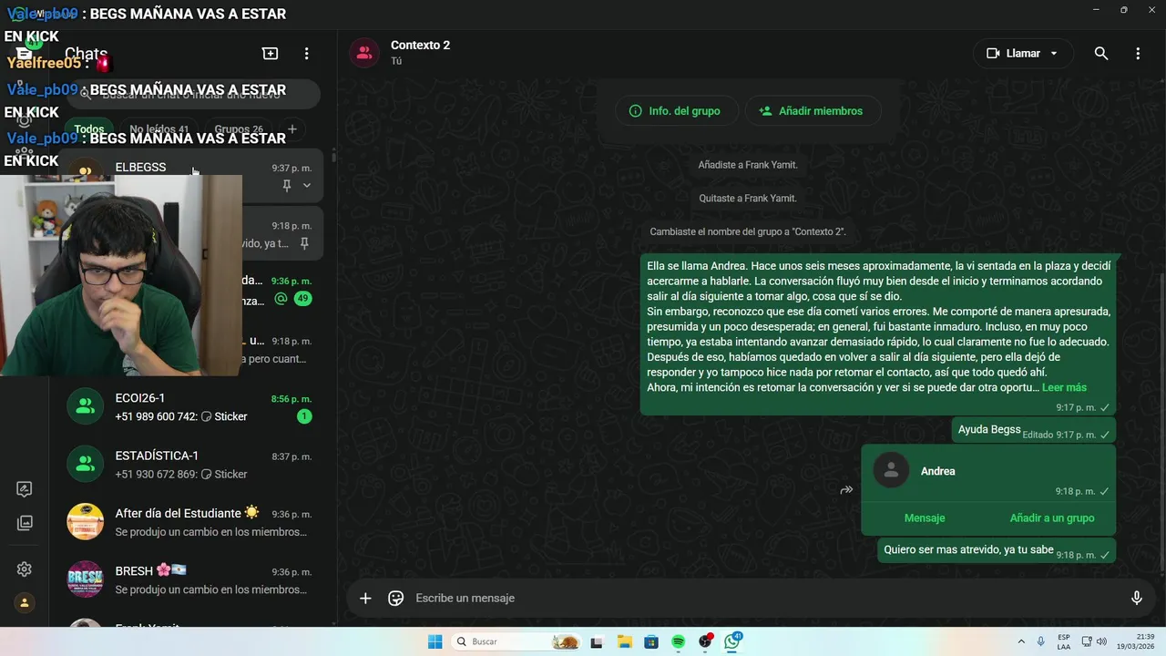1166x656 pixels.
Task: Switch to WhatsApp in the taskbar
Action: tap(733, 641)
